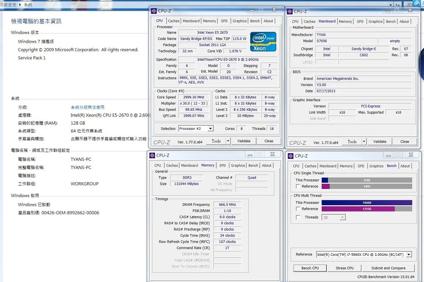The height and width of the screenshot is (282, 424).
Task: Select Graphics tab in Memory window
Action: tap(238, 166)
